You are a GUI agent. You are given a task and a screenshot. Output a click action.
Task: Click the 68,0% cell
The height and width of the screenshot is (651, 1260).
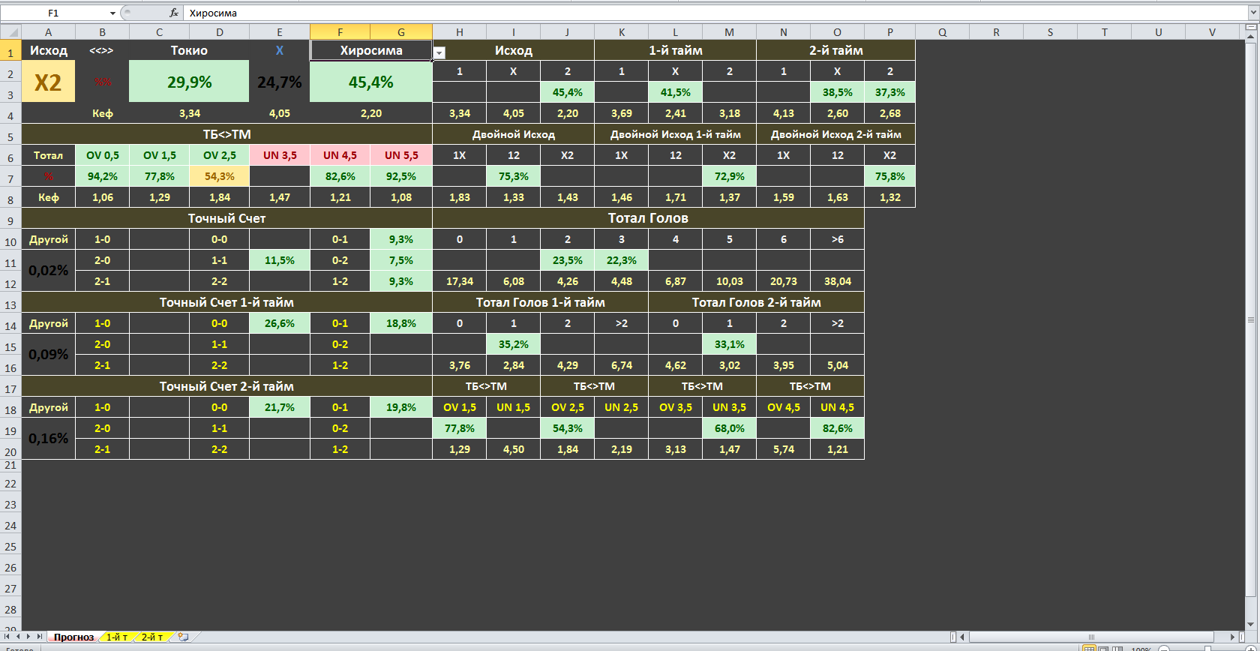[x=730, y=428]
